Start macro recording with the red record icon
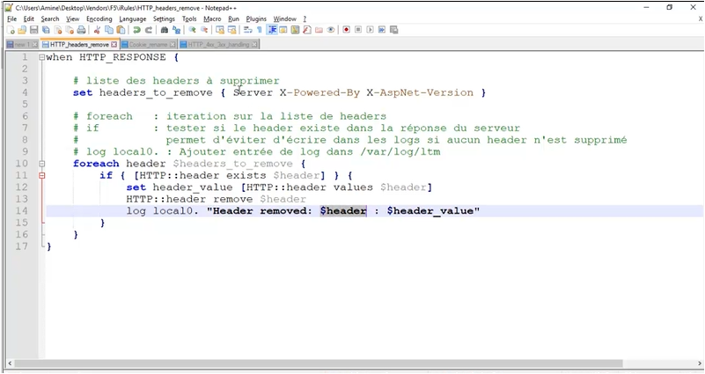 coord(346,29)
